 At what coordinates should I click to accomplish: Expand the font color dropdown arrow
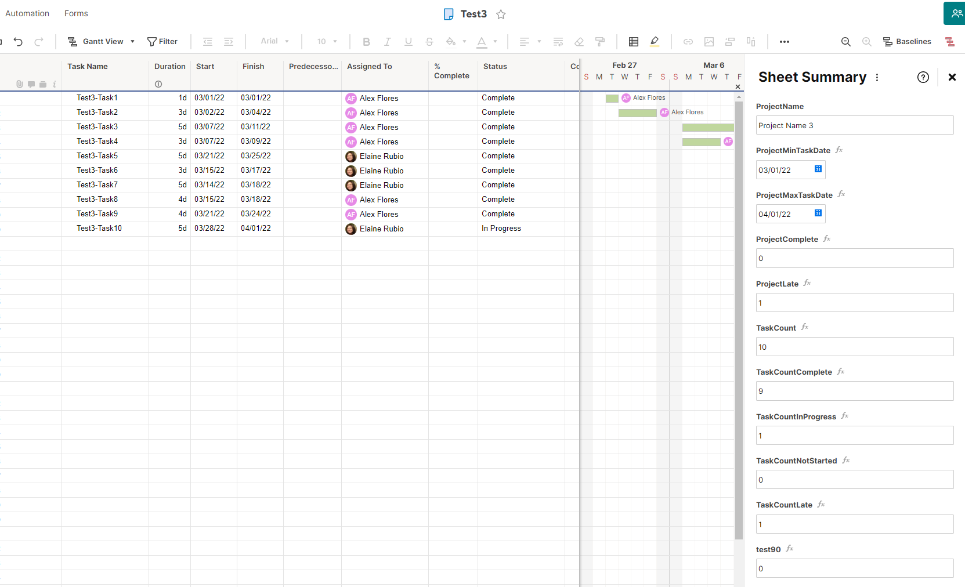pos(495,41)
